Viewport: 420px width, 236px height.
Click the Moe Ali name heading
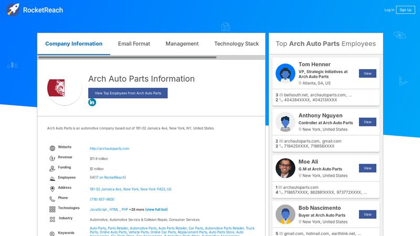point(308,162)
